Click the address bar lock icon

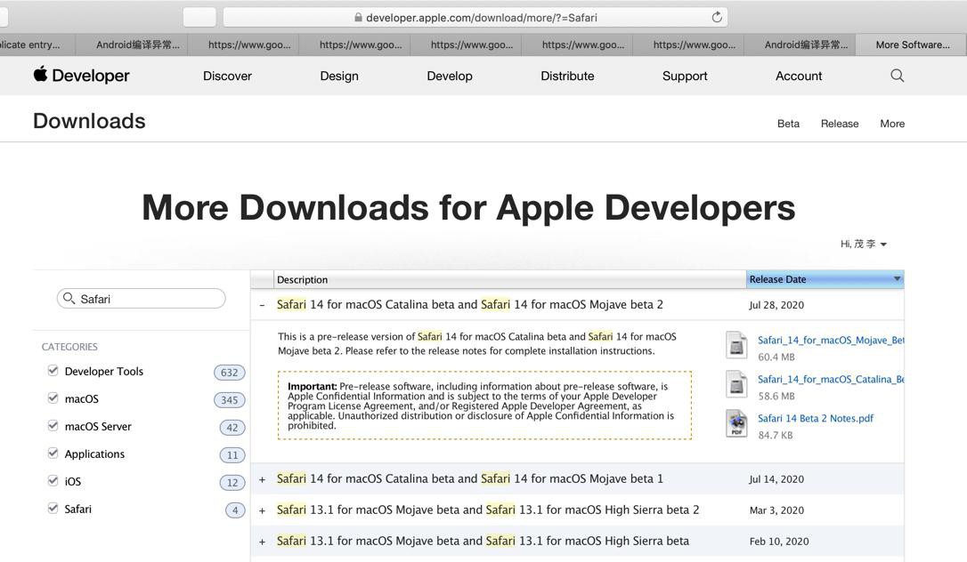point(358,17)
